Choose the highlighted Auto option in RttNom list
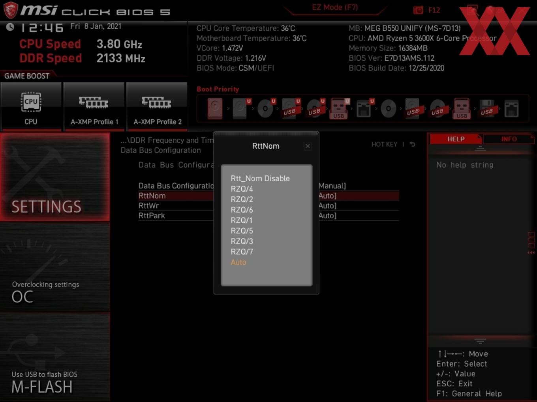 point(238,262)
